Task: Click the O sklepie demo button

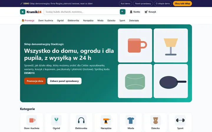Action: pyautogui.click(x=163, y=4)
